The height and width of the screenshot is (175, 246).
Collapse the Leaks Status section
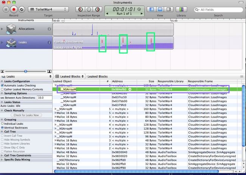[x=2, y=102]
